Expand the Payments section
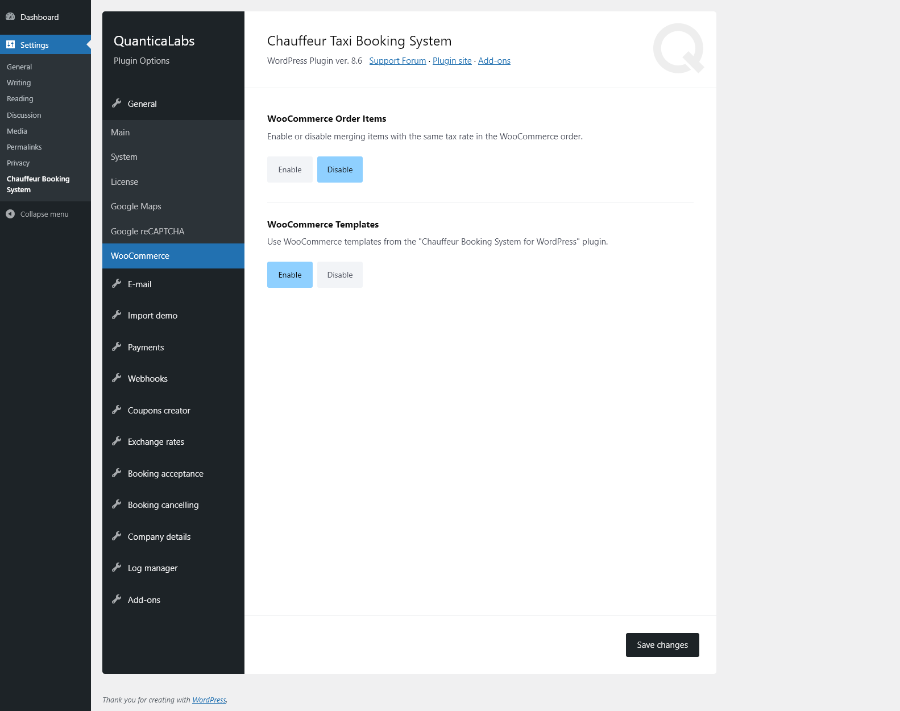 coord(173,348)
